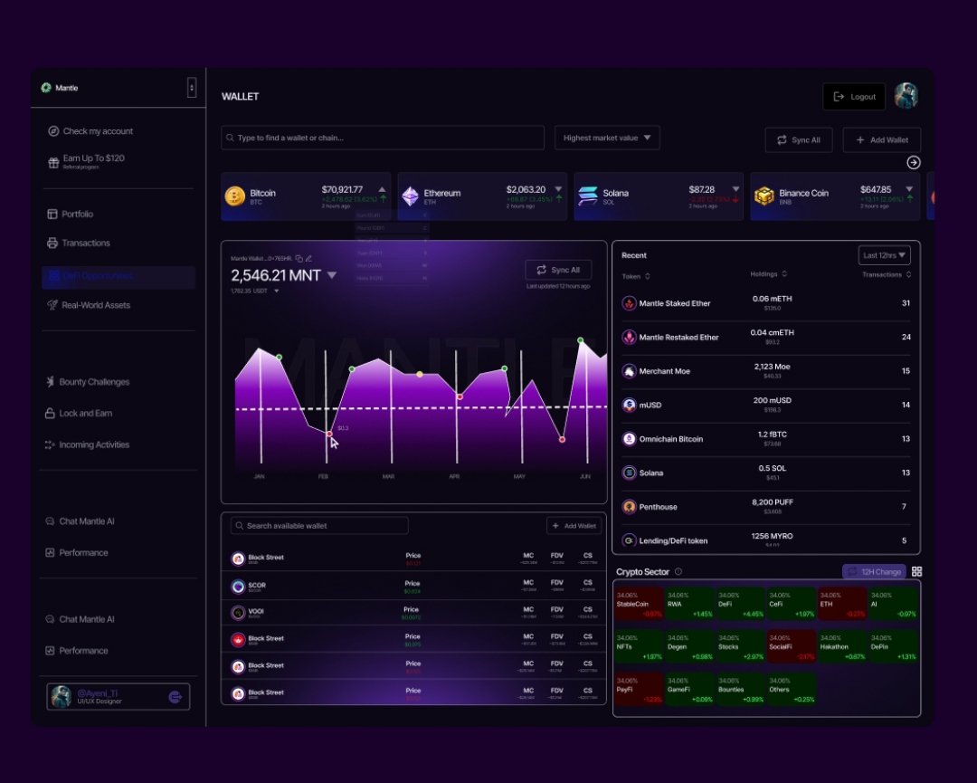Click the Binance Coin icon
Image resolution: width=977 pixels, height=783 pixels.
[764, 196]
